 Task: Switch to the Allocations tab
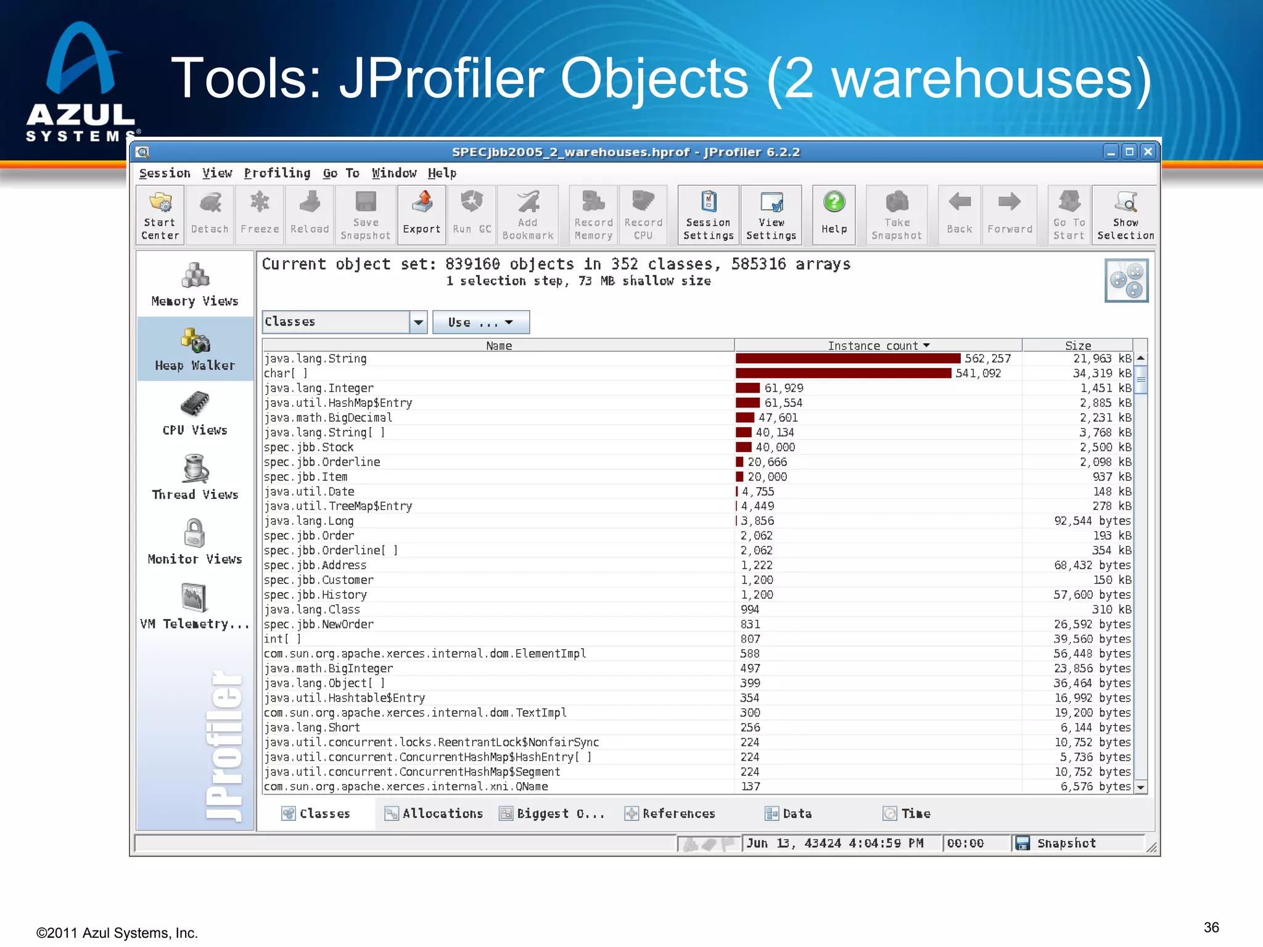434,813
